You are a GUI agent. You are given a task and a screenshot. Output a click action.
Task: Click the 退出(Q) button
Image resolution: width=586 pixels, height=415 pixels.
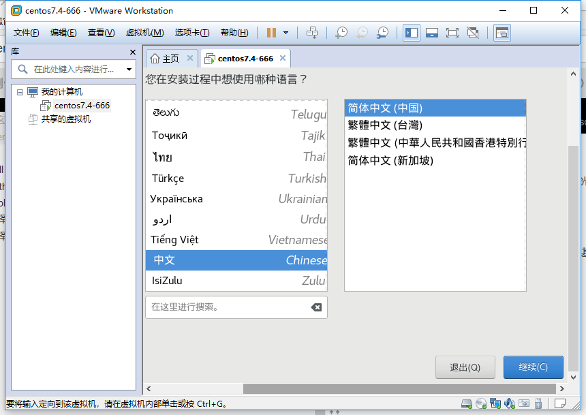(x=465, y=367)
